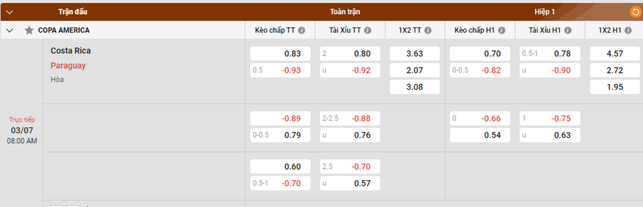Open info icon beside Tài Xỉu H1
Image resolution: width=643 pixels, height=207 pixels.
(567, 30)
